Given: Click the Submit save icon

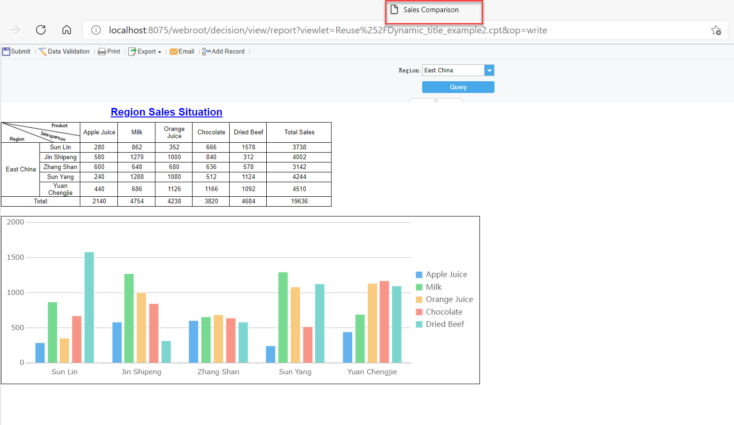Looking at the screenshot, I should tap(6, 51).
